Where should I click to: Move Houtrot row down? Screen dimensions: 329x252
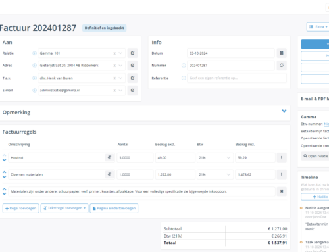click(4, 160)
